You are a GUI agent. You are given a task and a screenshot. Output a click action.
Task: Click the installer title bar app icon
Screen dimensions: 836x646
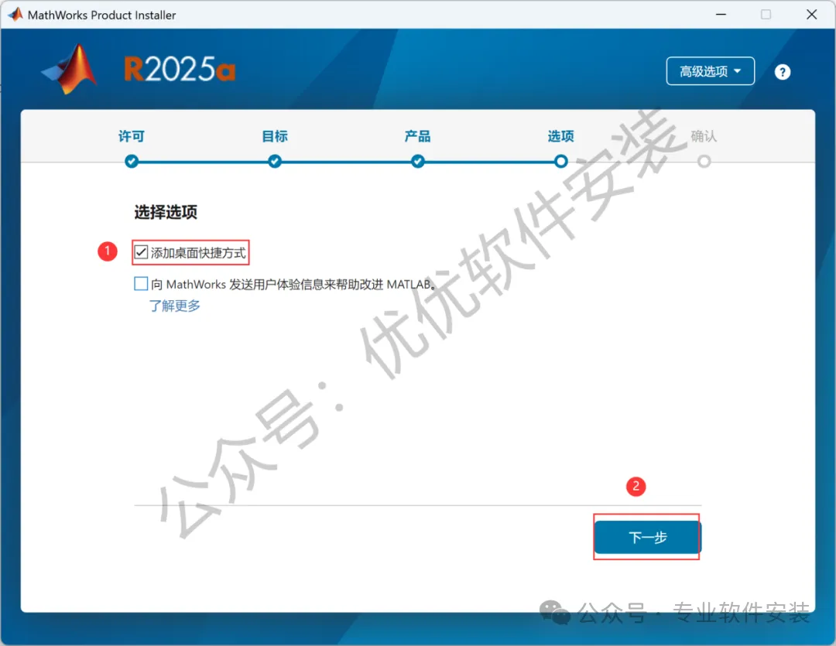(15, 15)
